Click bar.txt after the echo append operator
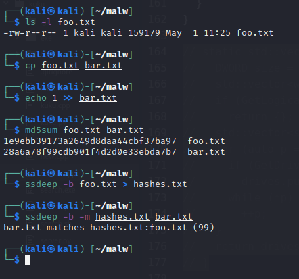Viewport: 299px width, 279px height. point(98,98)
